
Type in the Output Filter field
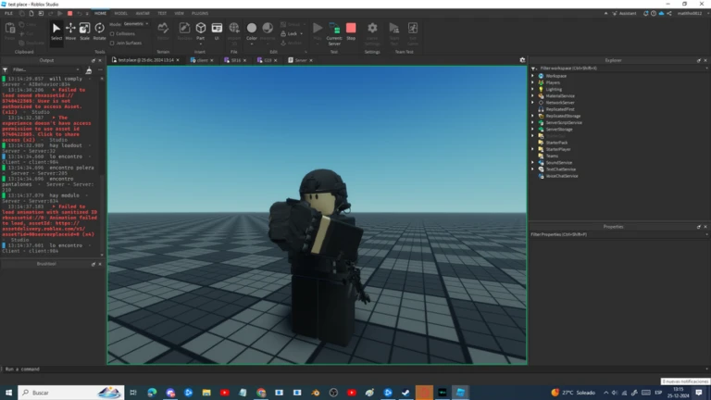tap(44, 69)
